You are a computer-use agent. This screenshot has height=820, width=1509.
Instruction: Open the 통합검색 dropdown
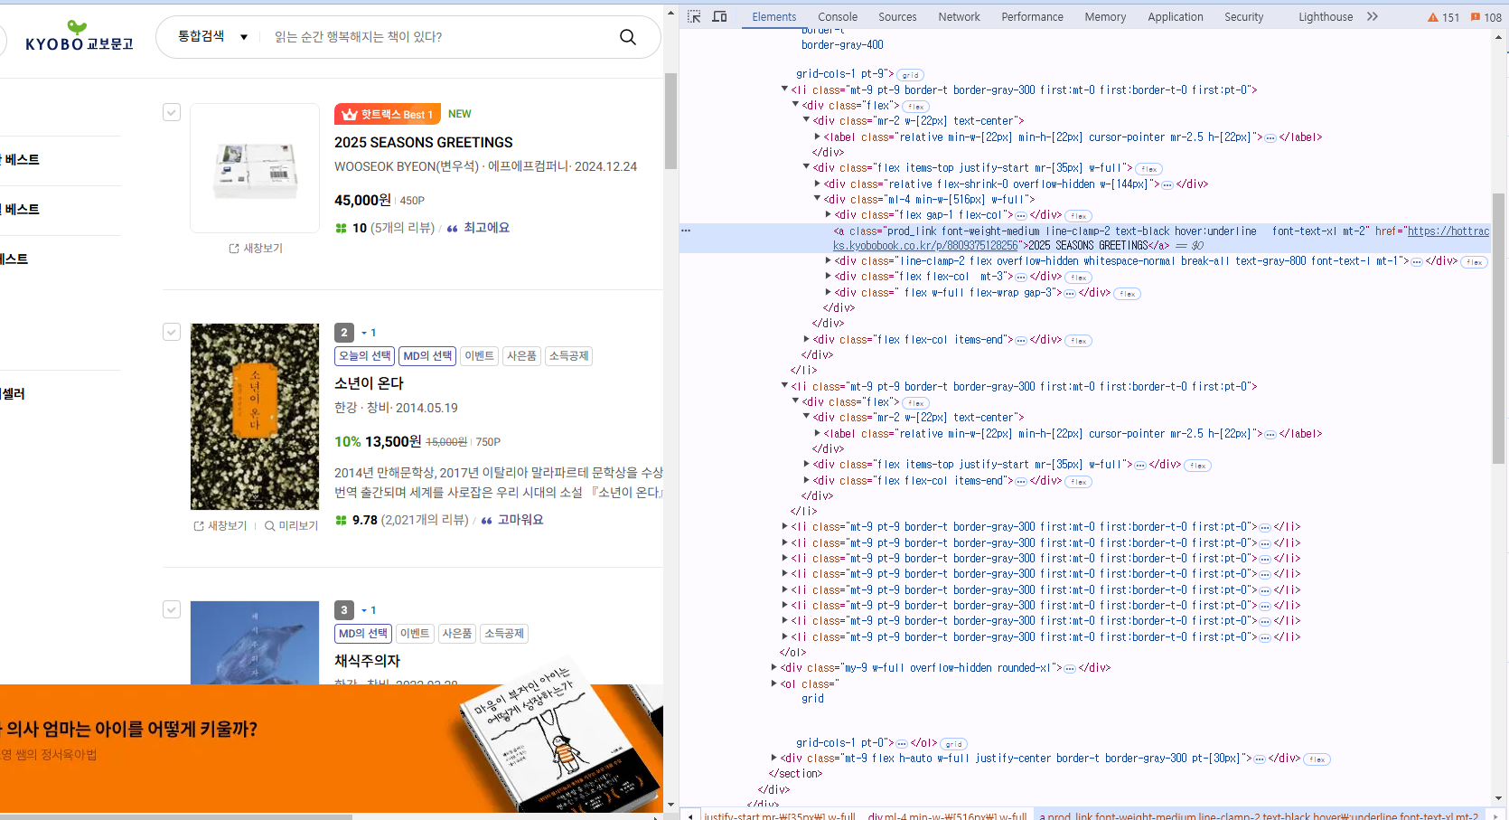(x=212, y=36)
